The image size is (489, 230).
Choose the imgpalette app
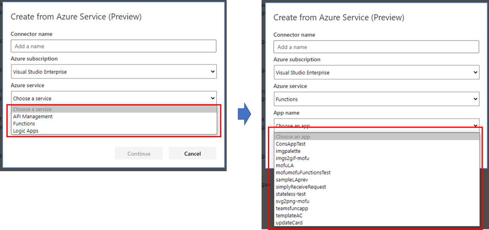click(377, 151)
